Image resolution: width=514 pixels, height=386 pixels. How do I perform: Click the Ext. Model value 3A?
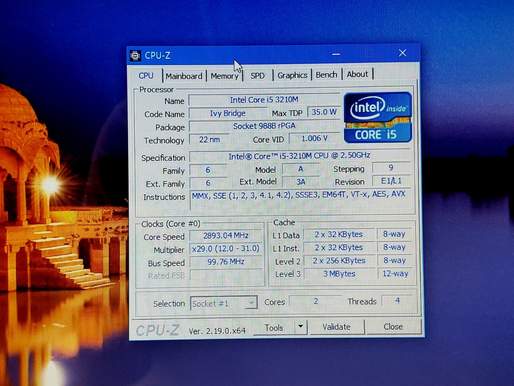click(301, 182)
